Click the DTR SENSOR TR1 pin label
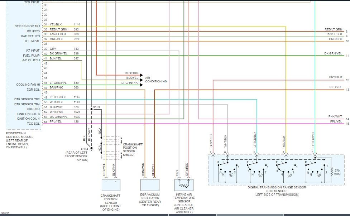The height and width of the screenshot is (216, 350). point(27,26)
